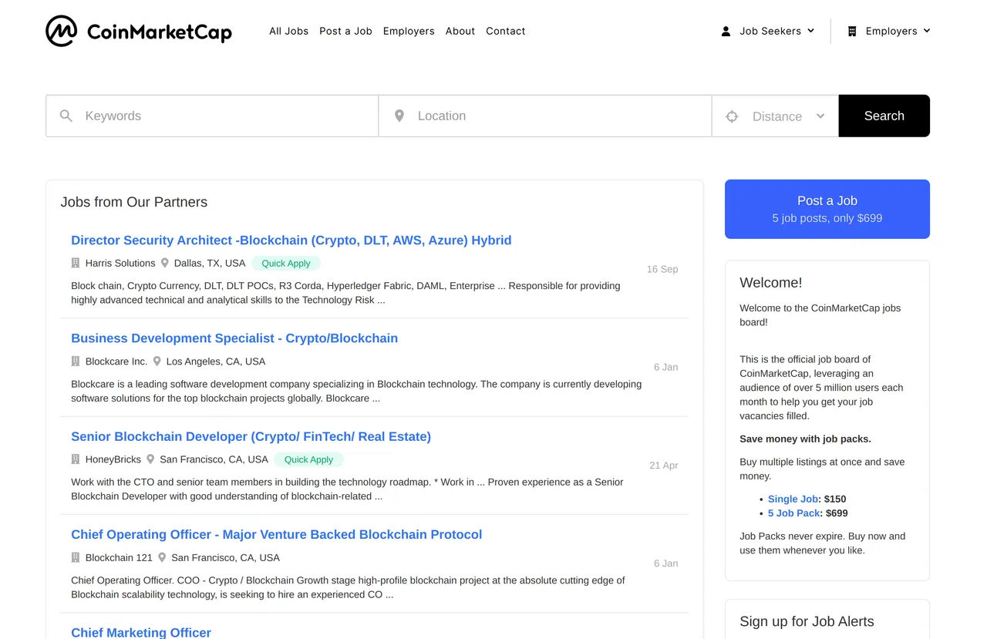Open Post a Job nav item
The height and width of the screenshot is (639, 987).
tap(345, 32)
